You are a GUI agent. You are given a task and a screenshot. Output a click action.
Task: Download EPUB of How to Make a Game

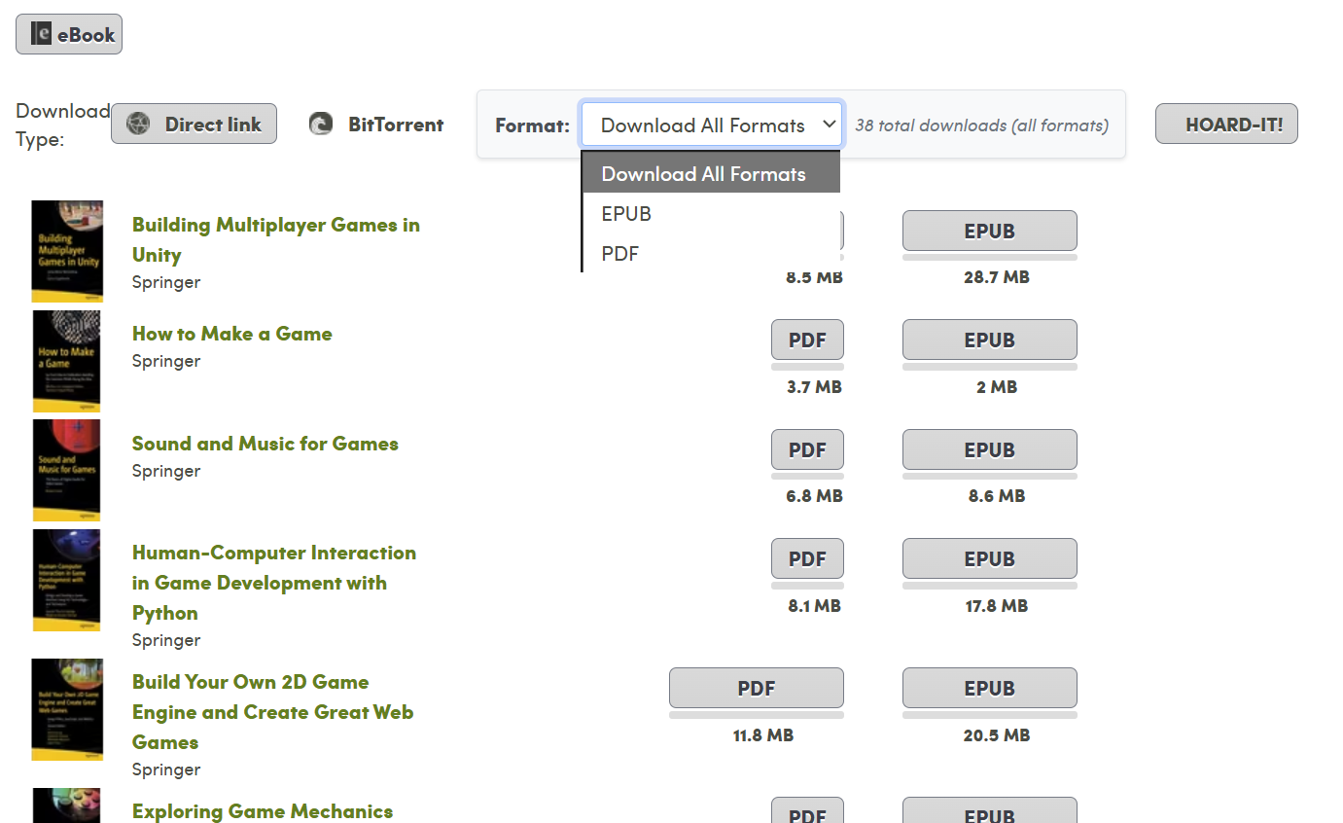pos(989,340)
